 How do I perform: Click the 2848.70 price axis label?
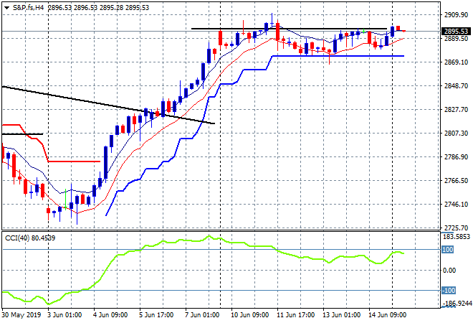[x=456, y=86]
